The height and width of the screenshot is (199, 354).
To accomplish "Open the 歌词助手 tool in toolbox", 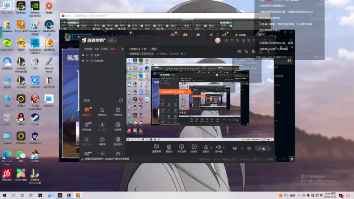I will coord(118,141).
